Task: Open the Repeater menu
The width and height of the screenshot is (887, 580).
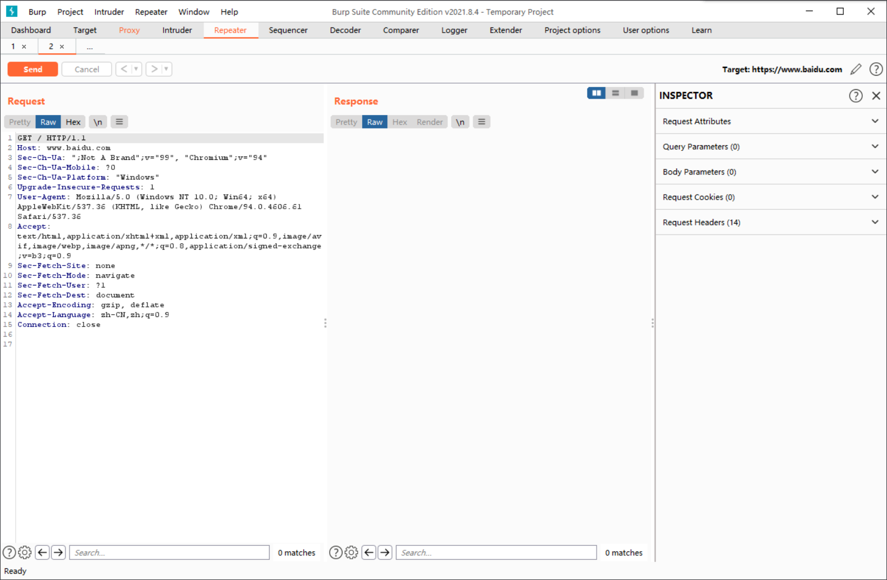Action: click(151, 12)
